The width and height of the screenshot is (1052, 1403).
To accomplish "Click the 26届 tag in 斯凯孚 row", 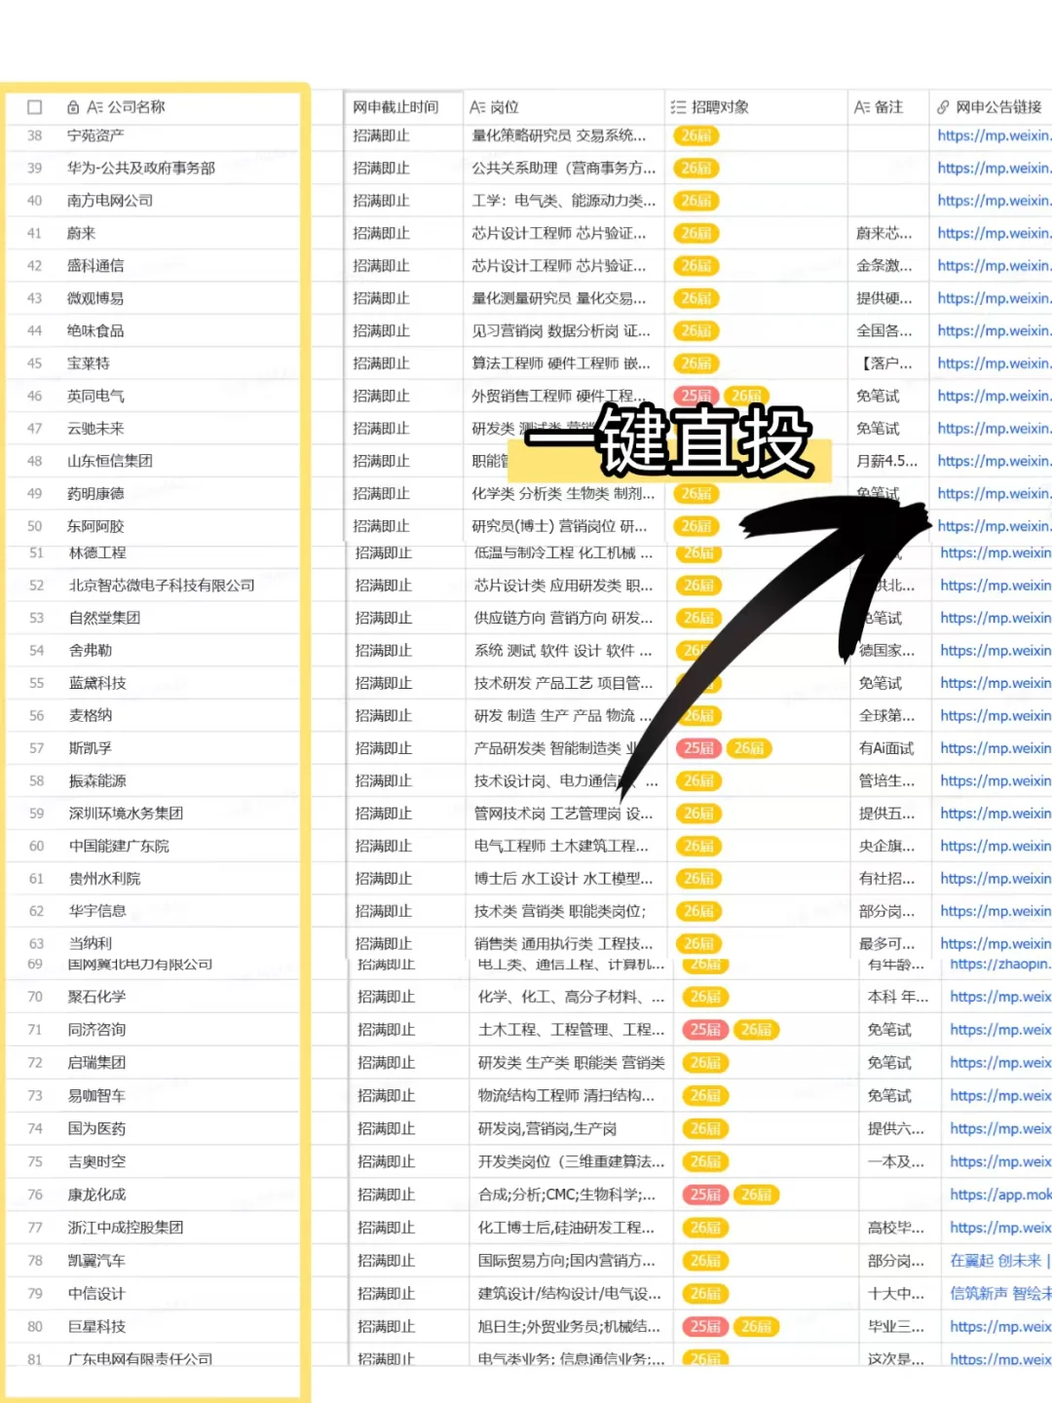I will coord(749,748).
